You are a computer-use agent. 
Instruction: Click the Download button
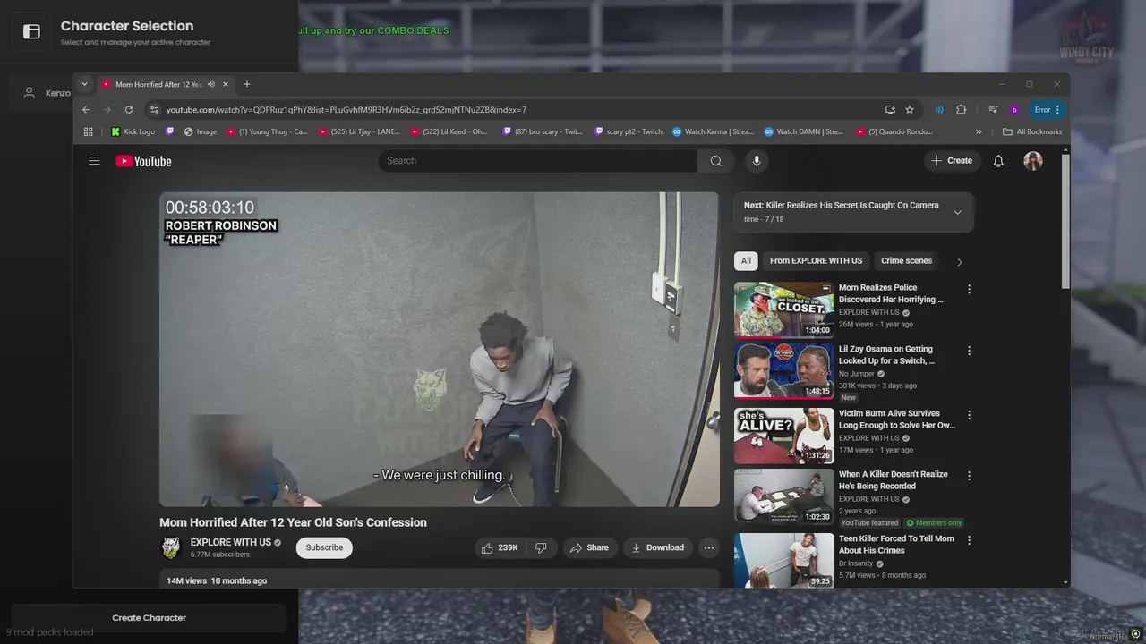coord(657,547)
